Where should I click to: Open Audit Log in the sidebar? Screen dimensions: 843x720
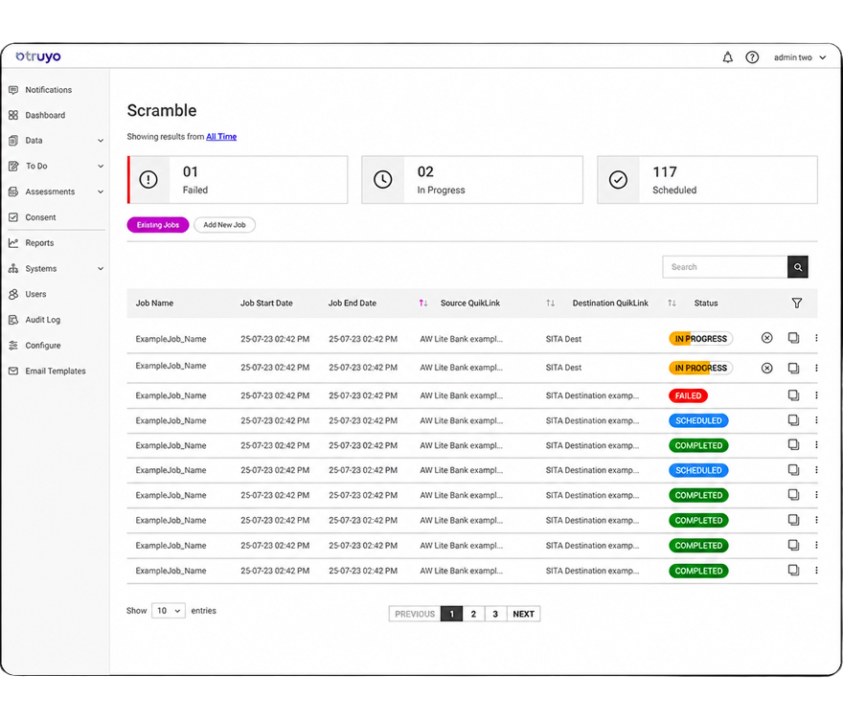coord(42,320)
